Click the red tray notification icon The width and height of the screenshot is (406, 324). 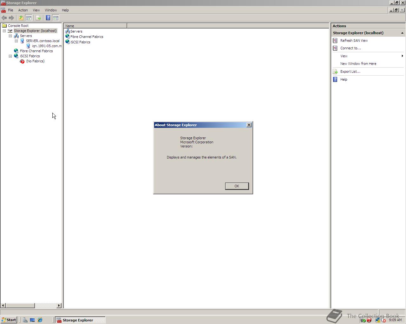(369, 320)
